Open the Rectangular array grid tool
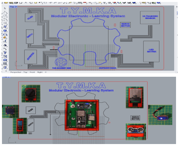The image size is (178, 146). (x=5, y=64)
